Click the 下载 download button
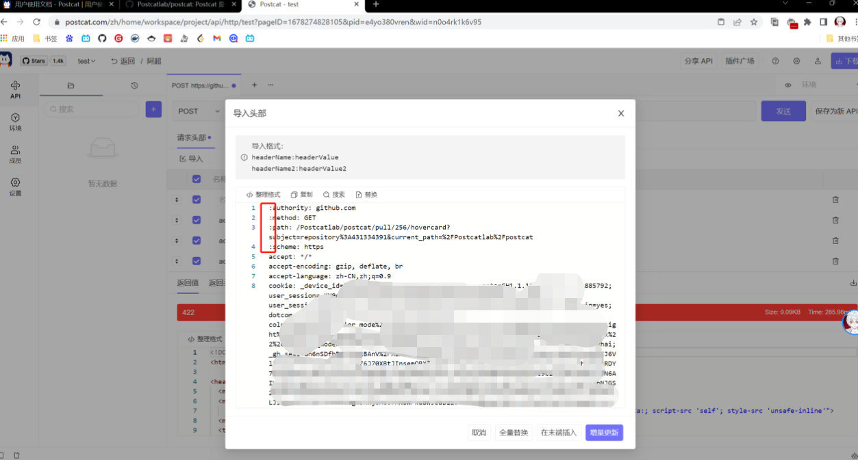 845,61
